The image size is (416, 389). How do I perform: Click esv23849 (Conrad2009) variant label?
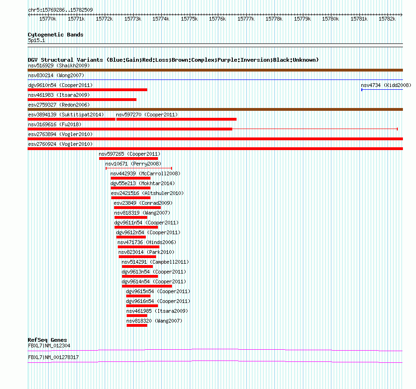tap(143, 203)
